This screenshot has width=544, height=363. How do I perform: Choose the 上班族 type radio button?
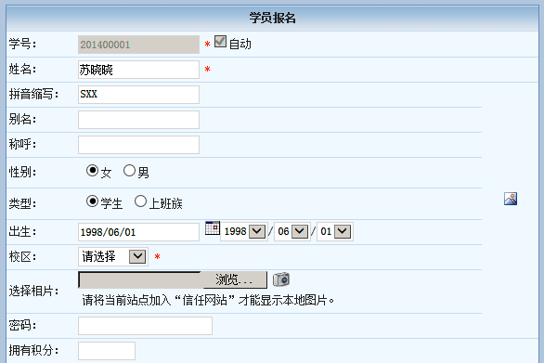140,201
